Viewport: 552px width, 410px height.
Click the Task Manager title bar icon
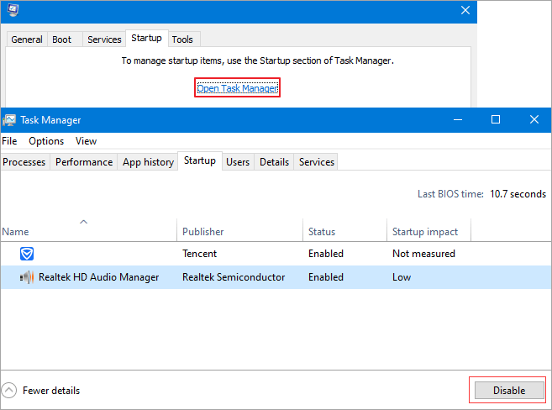pyautogui.click(x=9, y=120)
